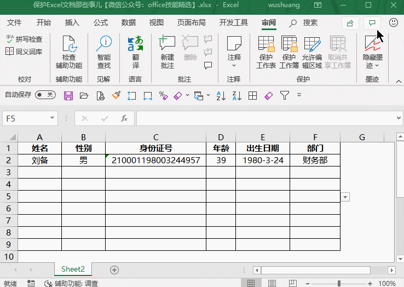Open 智能查找 (Smart Lookup)

[103, 53]
